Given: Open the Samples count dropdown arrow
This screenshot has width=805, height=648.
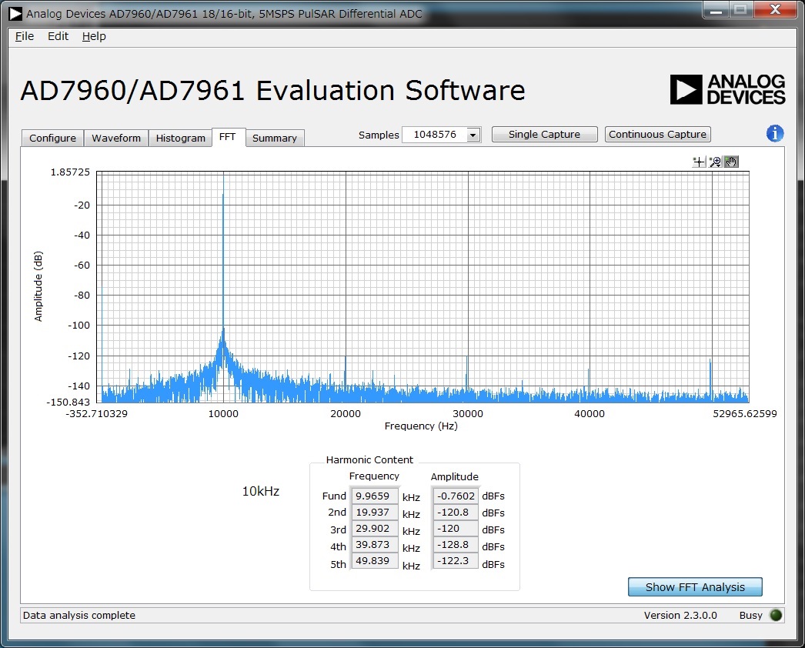Looking at the screenshot, I should pos(473,135).
